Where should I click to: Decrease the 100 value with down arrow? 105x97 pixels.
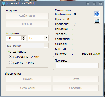point(23,39)
